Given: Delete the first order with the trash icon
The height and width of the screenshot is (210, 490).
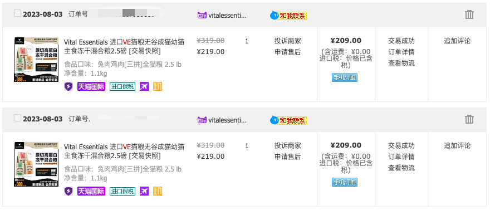Looking at the screenshot, I should point(469,14).
